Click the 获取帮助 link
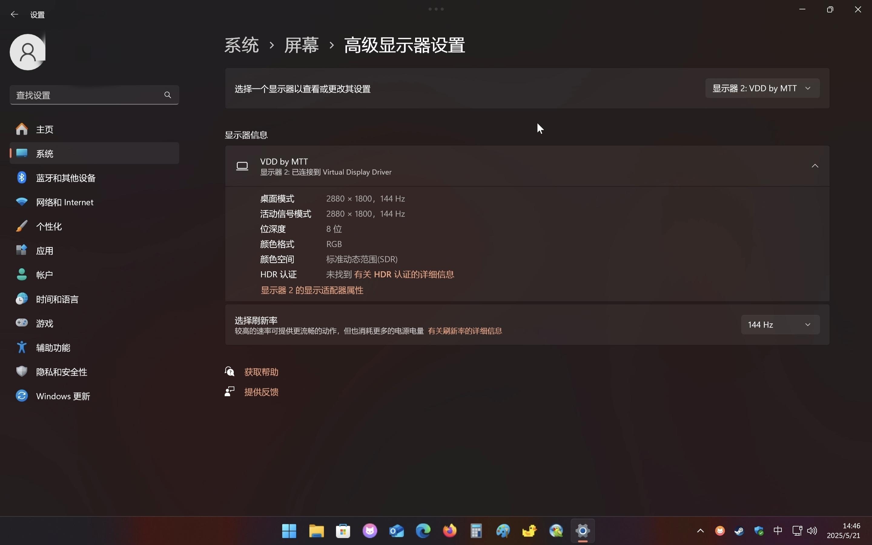 (261, 372)
